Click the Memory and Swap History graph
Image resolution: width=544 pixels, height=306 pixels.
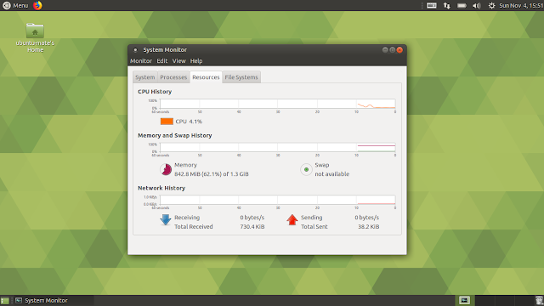click(x=278, y=147)
